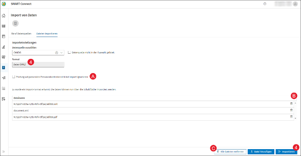Click the round icon below Import von Daten heading
Image resolution: width=301 pixels, height=156 pixels.
click(15, 23)
